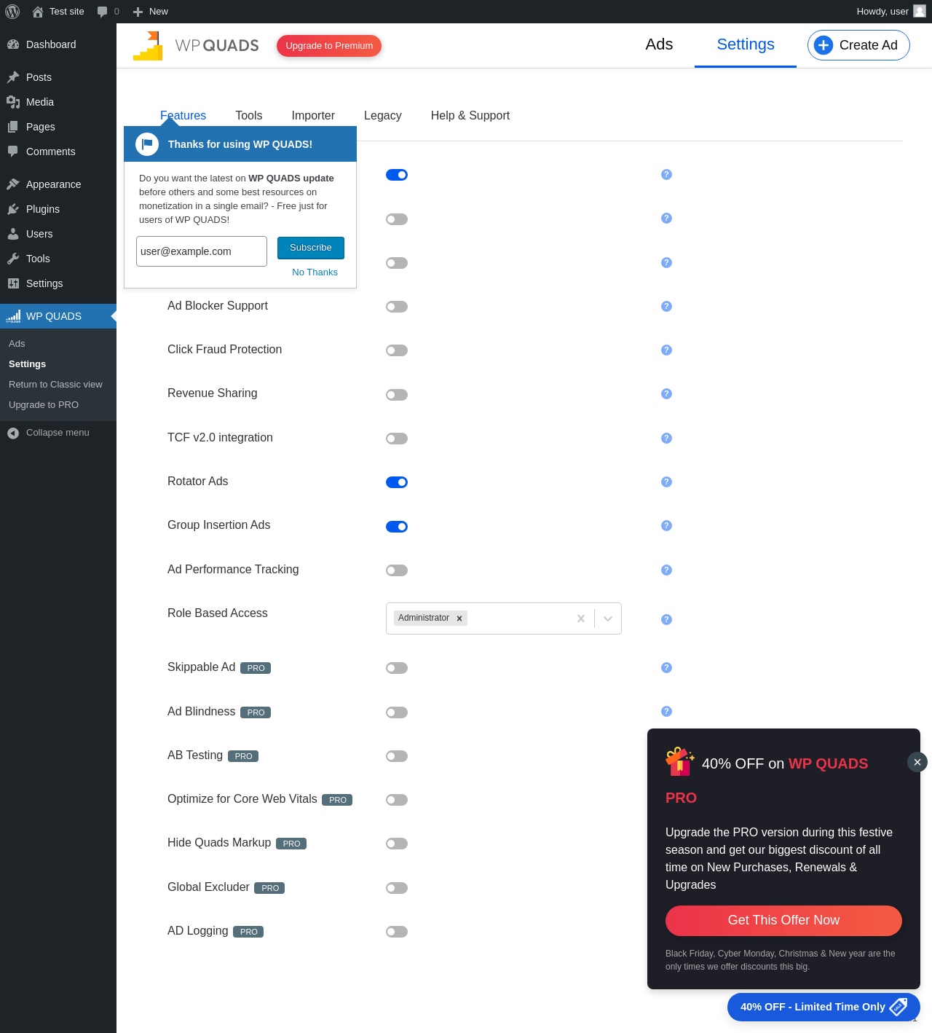
Task: Enable Ad Performance Tracking toggle
Action: pyautogui.click(x=397, y=570)
